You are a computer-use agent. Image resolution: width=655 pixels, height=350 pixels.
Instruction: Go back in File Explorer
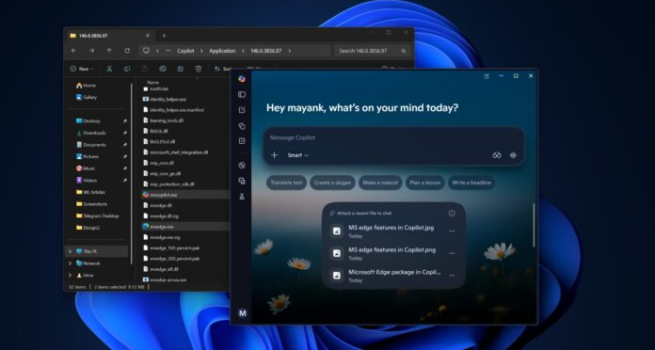(74, 51)
